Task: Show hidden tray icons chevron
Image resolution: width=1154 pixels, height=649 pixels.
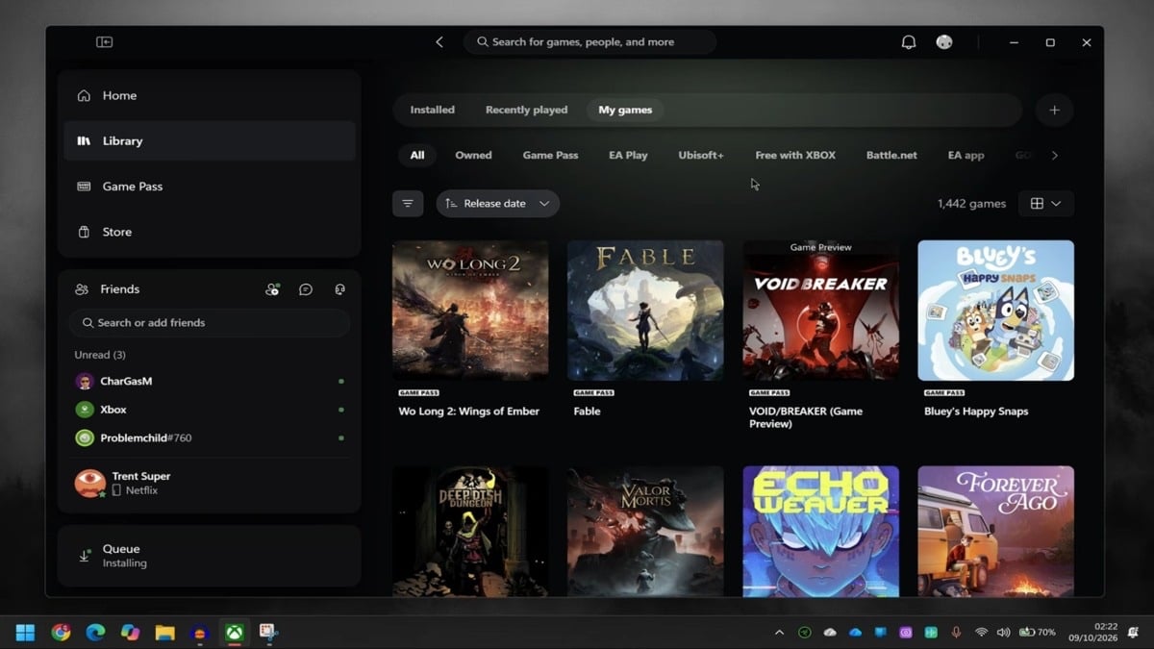Action: click(779, 633)
